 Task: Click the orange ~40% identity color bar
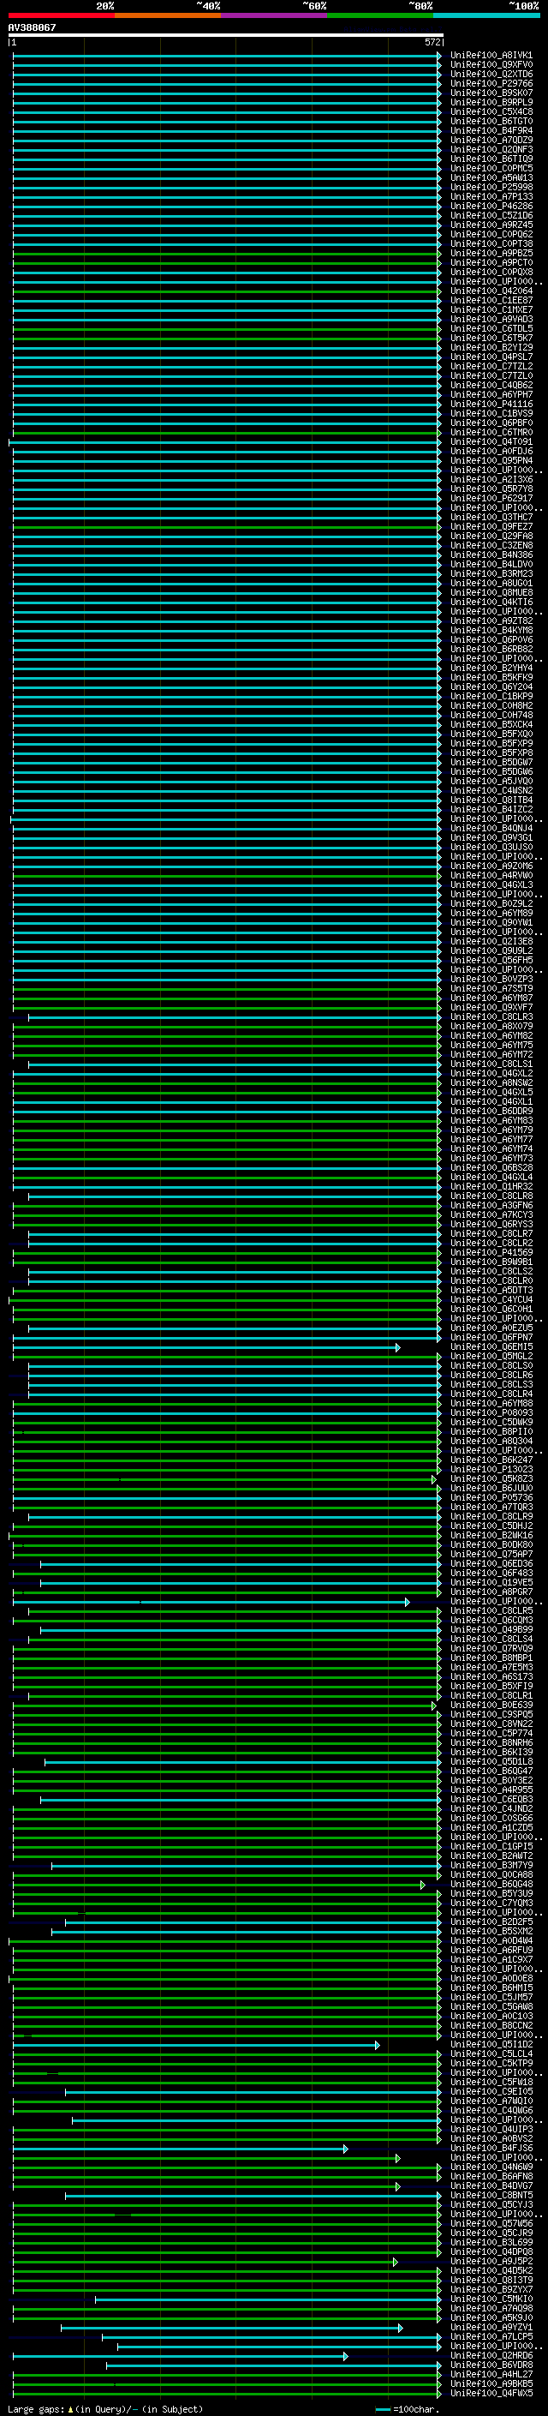168,15
